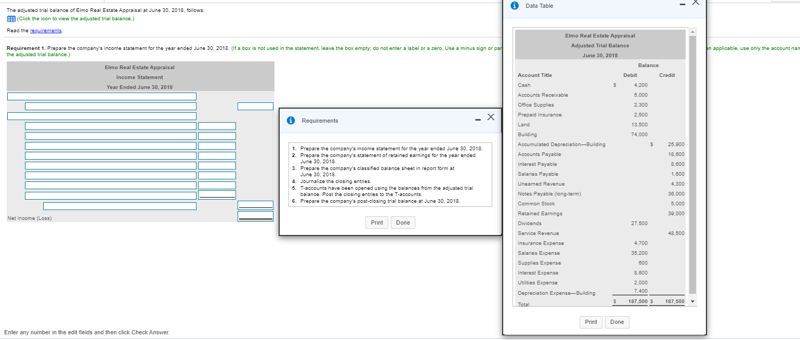The height and width of the screenshot is (340, 800).
Task: Click the Data Table scroll-down arrow
Action: pos(692,302)
